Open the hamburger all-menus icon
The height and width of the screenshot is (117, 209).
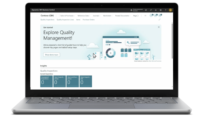[145, 16]
